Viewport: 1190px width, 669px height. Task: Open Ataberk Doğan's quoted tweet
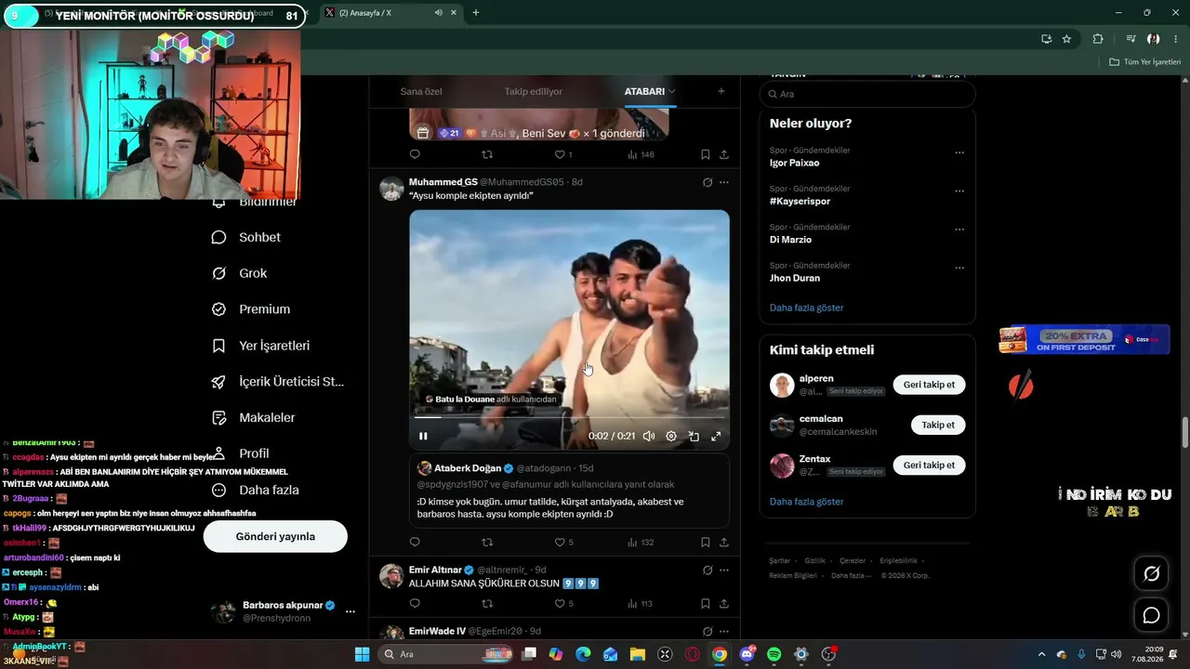pos(569,492)
